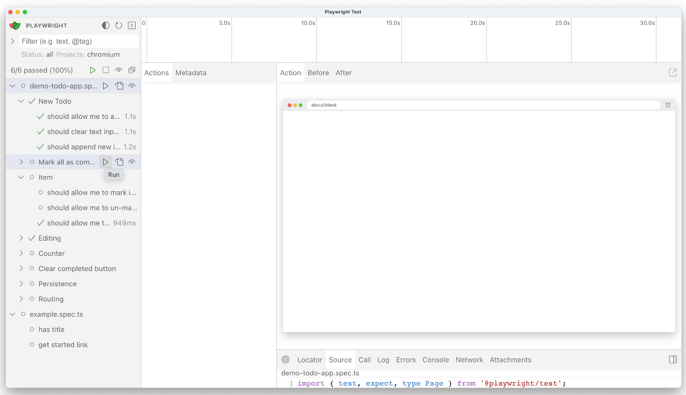Click the Projects: chromium filter text
The width and height of the screenshot is (686, 395).
click(88, 54)
